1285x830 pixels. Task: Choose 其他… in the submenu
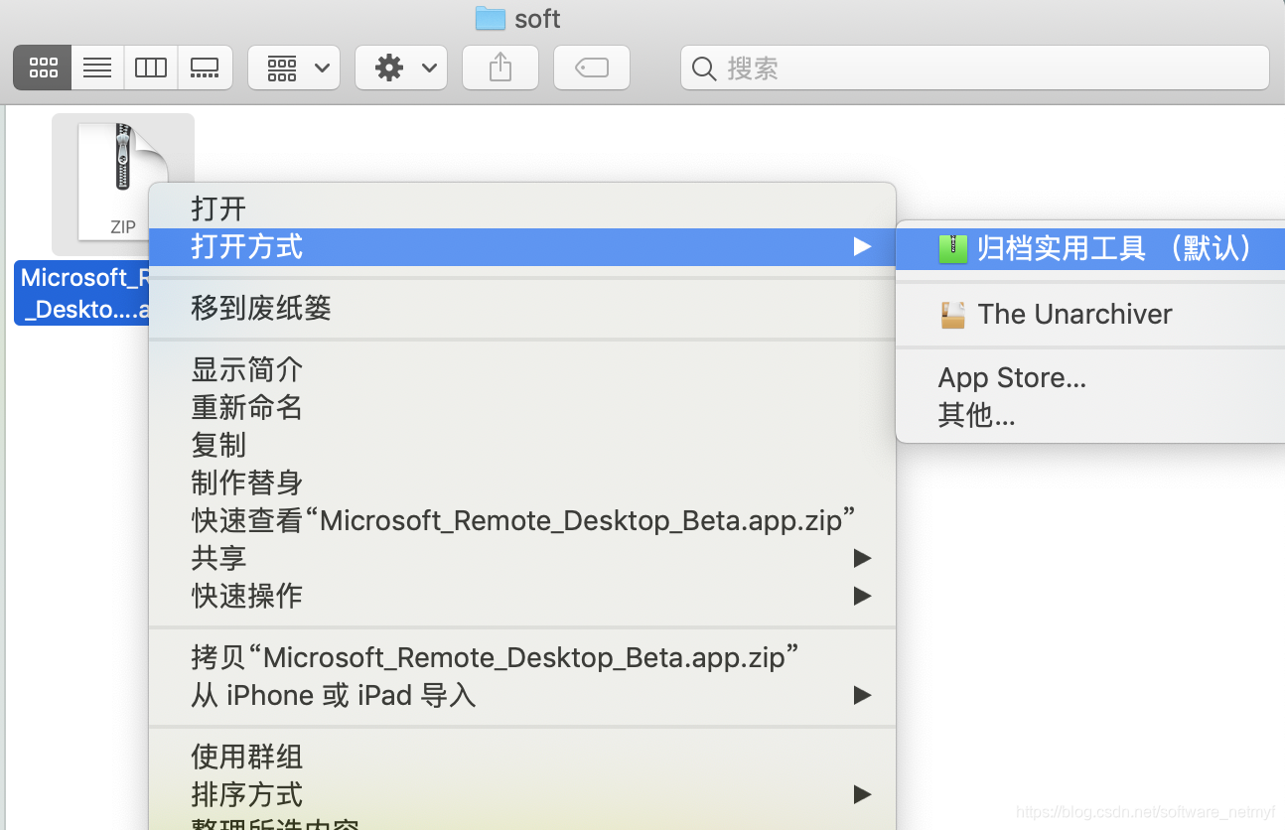pos(1090,415)
